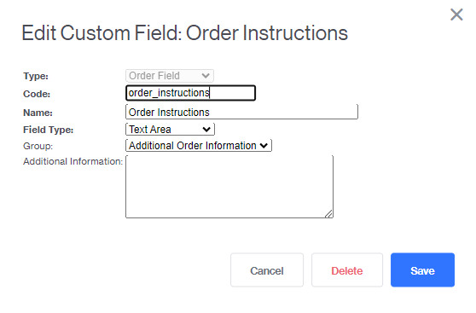The height and width of the screenshot is (313, 476).
Task: Click inside the Additional Information text box
Action: [229, 187]
